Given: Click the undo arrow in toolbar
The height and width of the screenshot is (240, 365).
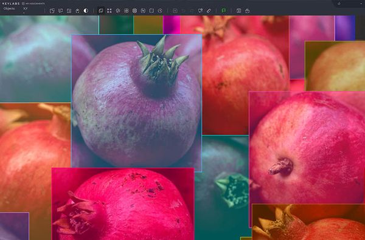Looking at the screenshot, I should click(184, 11).
